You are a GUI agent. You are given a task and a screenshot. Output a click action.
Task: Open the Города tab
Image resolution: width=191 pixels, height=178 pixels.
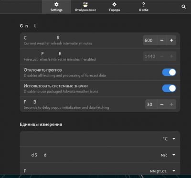pos(115,7)
